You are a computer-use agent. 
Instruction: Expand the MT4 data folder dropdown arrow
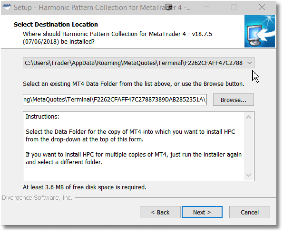pyautogui.click(x=249, y=63)
